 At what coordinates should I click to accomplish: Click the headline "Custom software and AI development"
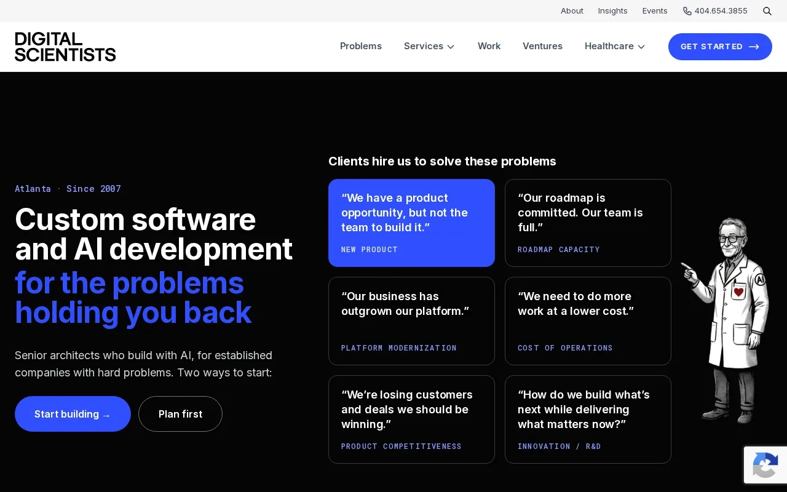click(154, 234)
